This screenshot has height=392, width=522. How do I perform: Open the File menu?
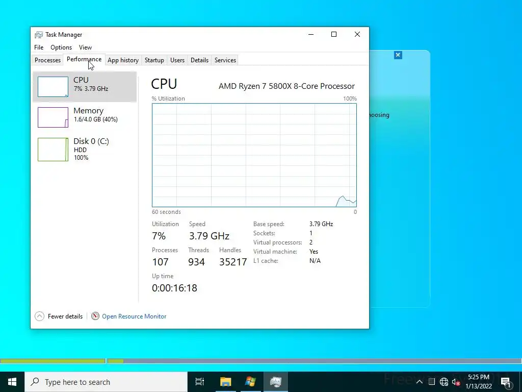39,47
